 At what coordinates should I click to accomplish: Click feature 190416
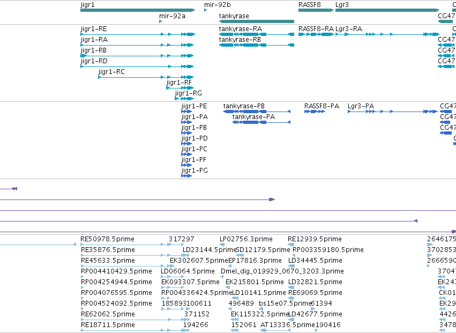click(328, 325)
